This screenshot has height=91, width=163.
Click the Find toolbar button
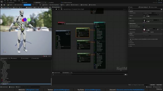[68, 5]
